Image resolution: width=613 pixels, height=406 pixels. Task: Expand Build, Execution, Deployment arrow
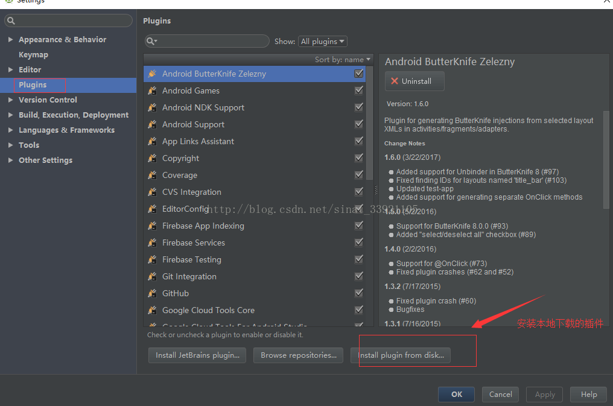point(10,115)
